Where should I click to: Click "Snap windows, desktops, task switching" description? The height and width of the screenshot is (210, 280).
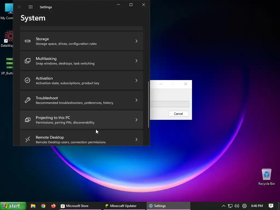click(x=65, y=63)
